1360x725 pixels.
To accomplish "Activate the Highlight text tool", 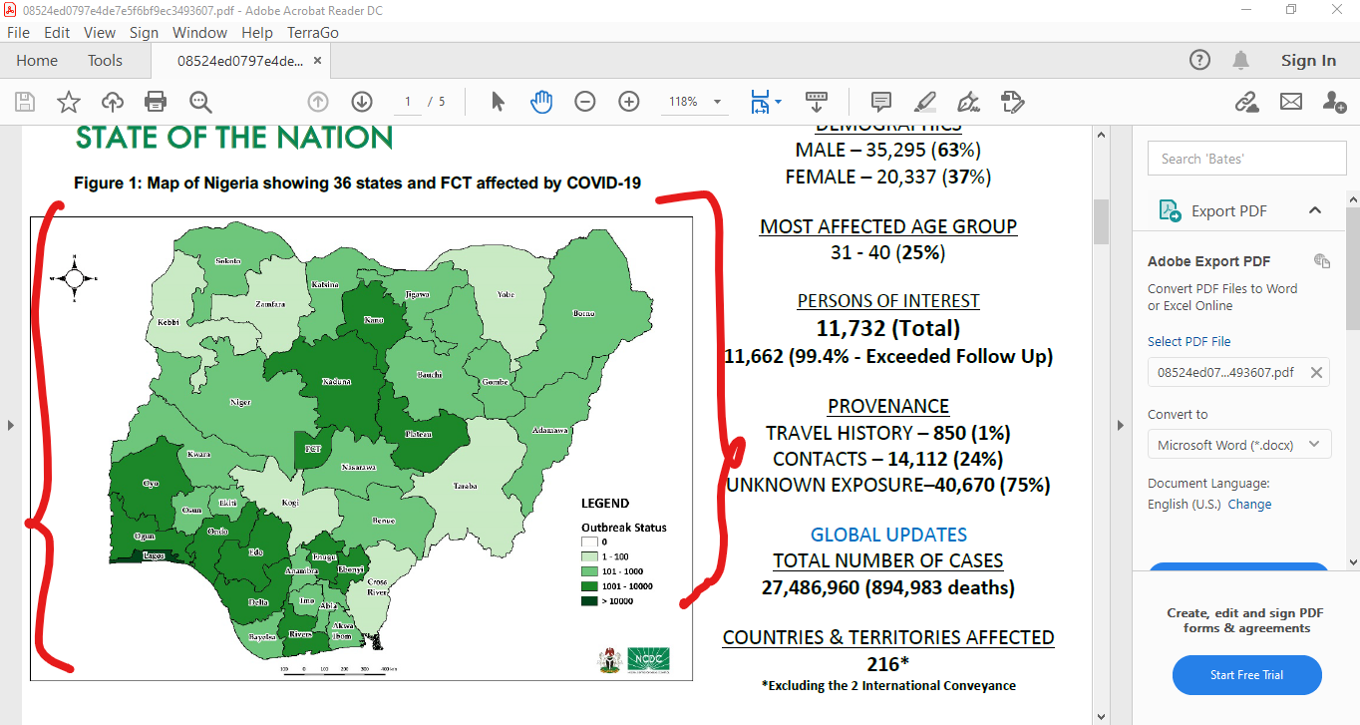I will (x=924, y=102).
